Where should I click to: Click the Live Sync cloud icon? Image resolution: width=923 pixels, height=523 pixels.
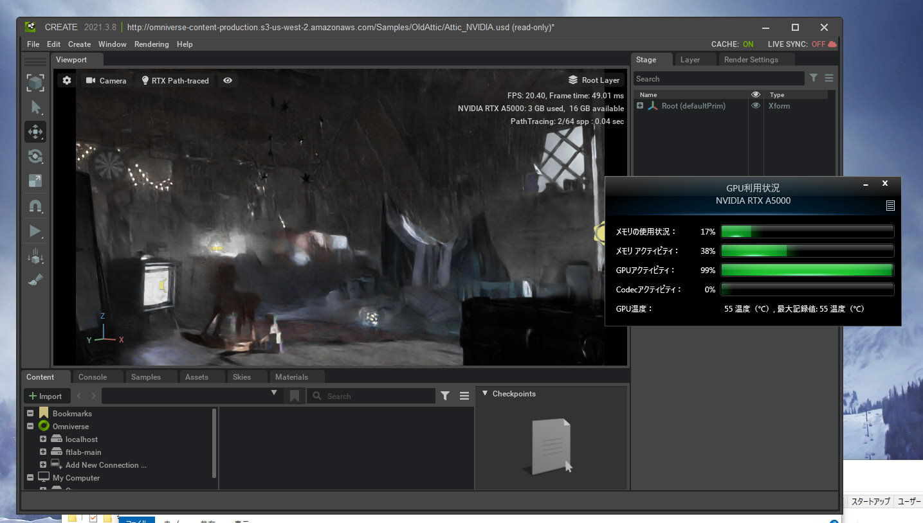[x=832, y=44]
